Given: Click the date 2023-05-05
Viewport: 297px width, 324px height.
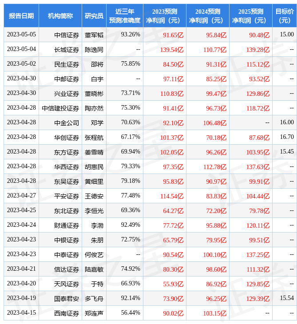Looking at the screenshot, I should click(21, 34).
